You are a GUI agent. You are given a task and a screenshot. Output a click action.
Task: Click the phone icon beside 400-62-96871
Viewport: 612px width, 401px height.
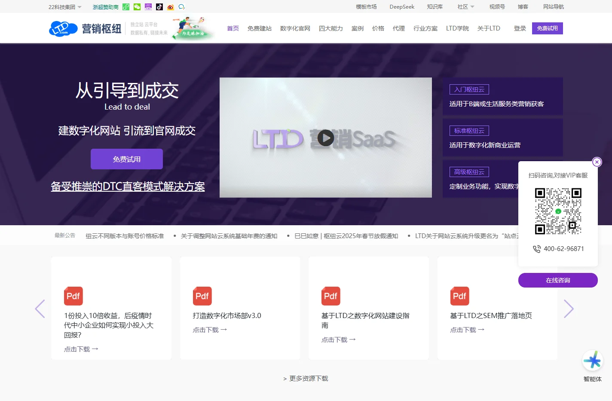pyautogui.click(x=537, y=249)
